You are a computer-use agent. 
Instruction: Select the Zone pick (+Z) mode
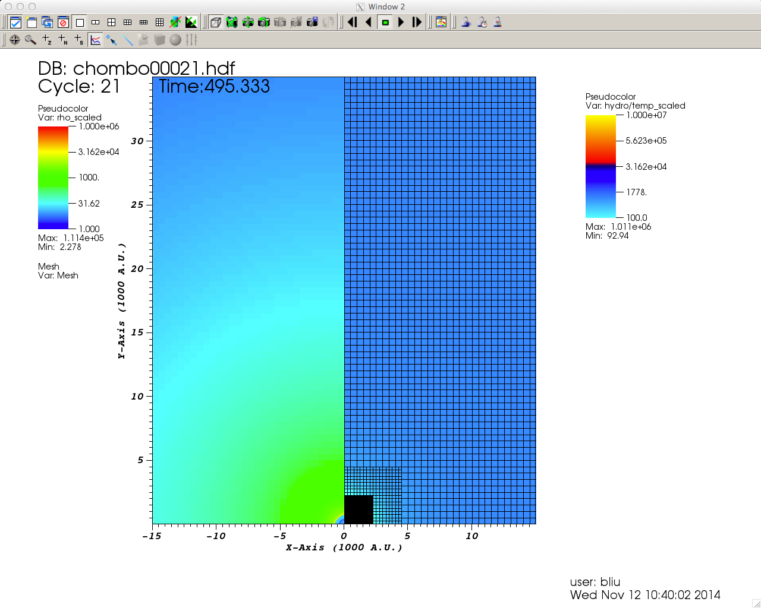(x=47, y=40)
